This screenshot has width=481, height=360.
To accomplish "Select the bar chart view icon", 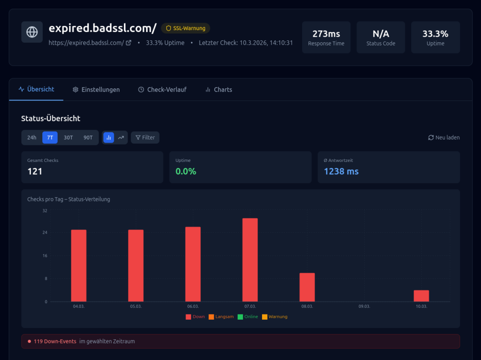I will tap(109, 137).
